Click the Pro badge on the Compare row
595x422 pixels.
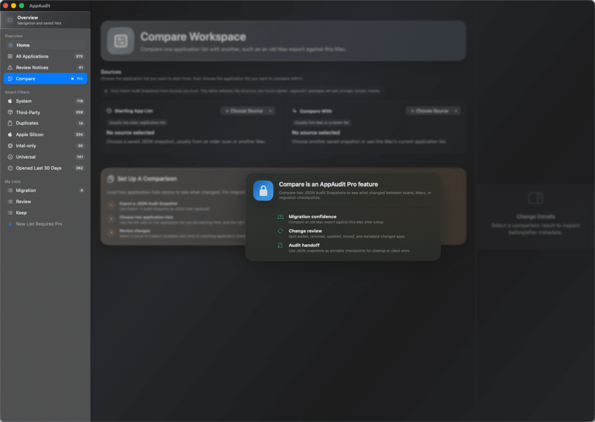coord(77,78)
